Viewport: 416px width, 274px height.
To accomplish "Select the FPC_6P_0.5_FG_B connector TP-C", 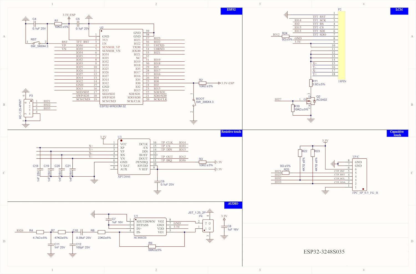I will pos(359,175).
